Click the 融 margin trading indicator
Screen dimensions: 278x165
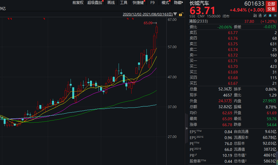(255, 16)
